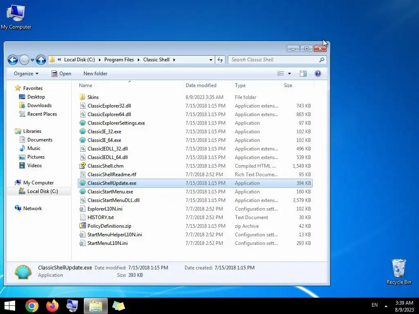Select ClassicIEDLL_32.dll file name
This screenshot has height=314, width=419.
pyautogui.click(x=108, y=149)
